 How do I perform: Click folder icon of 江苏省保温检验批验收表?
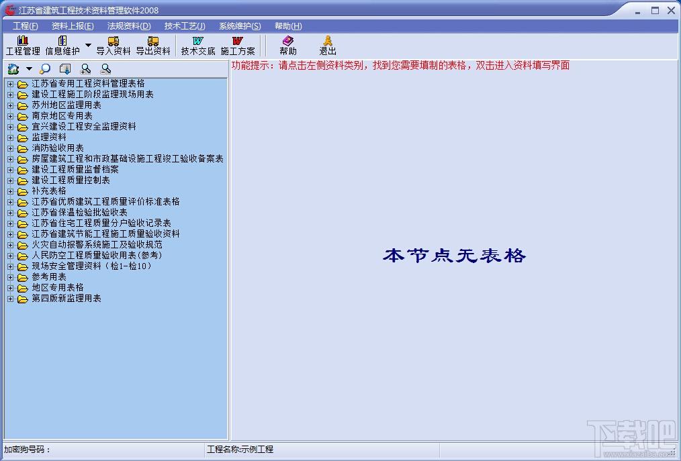23,213
